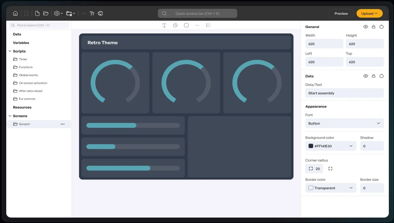Toggle visibility eye in the Data section
The image size is (394, 223).
tap(366, 76)
